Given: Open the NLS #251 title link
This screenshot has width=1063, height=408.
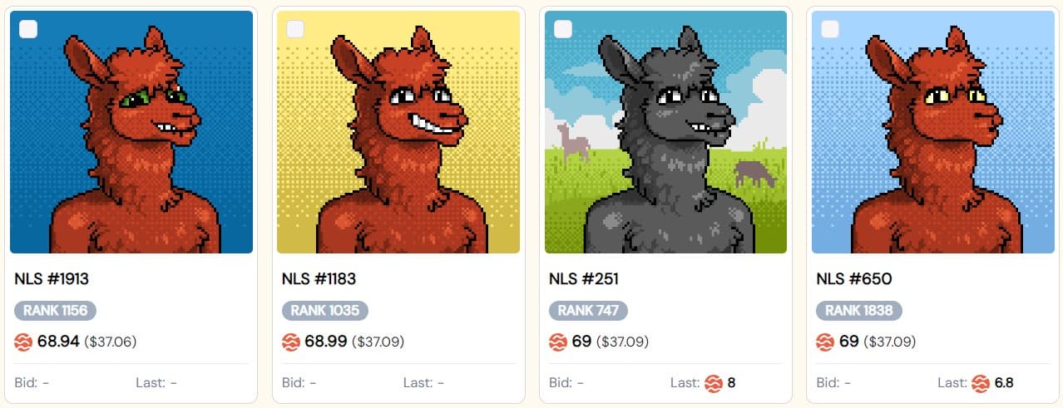Looking at the screenshot, I should [x=584, y=279].
